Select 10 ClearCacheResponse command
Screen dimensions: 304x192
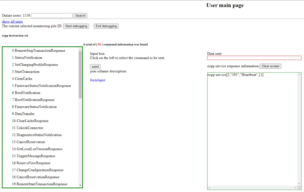pyautogui.click(x=30, y=121)
